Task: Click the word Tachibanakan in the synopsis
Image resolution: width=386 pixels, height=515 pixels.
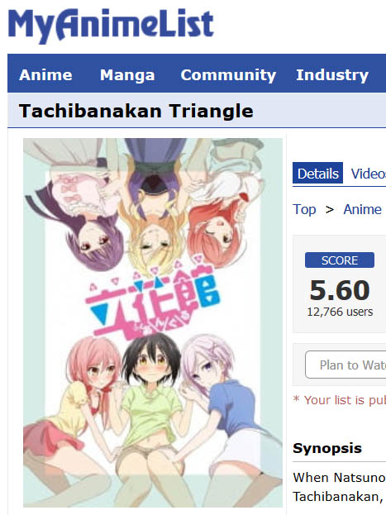Action: pos(336,497)
